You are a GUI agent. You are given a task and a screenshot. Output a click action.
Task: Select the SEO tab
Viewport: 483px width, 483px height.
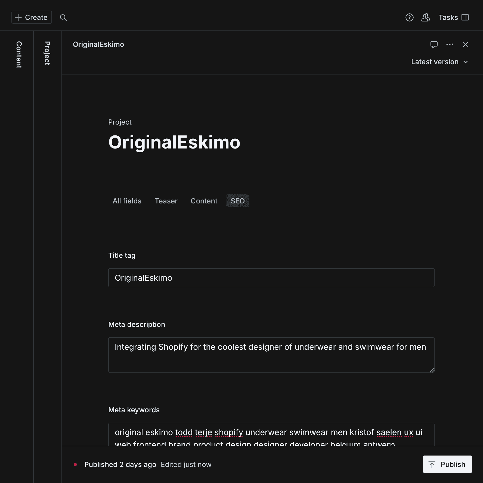pyautogui.click(x=238, y=201)
